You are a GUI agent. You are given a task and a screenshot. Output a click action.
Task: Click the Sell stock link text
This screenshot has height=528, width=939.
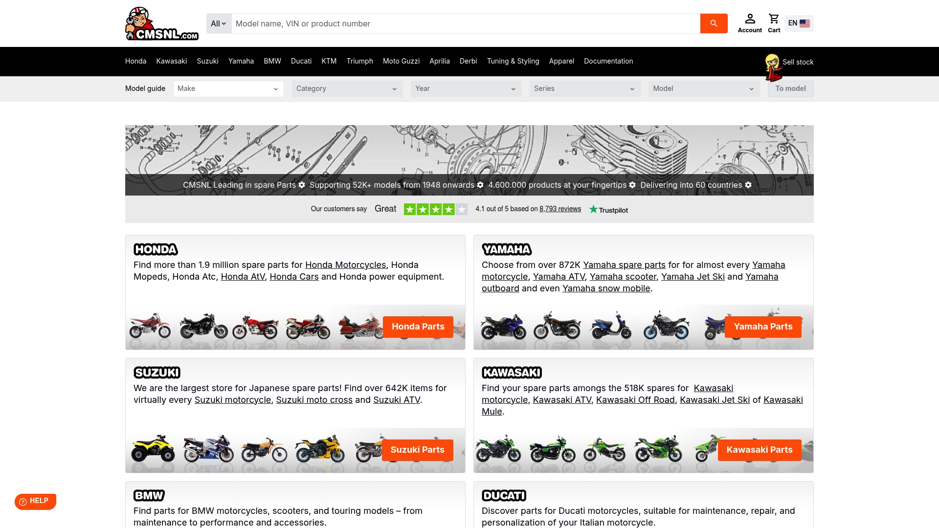pos(798,62)
